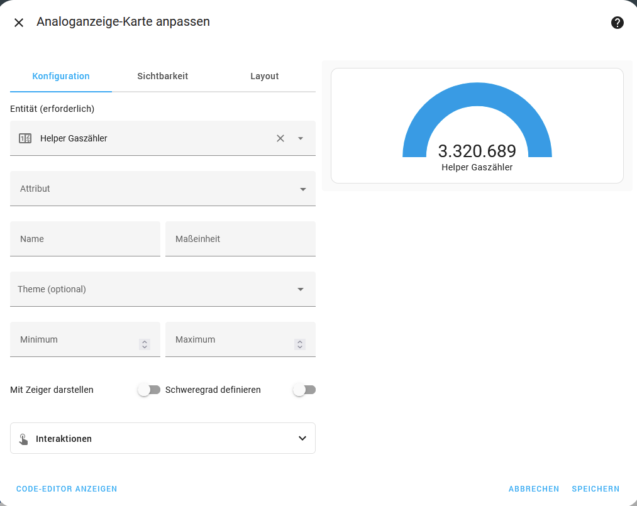The image size is (637, 506).
Task: Clear the Helper Gaszähler entity selection
Action: click(x=280, y=138)
